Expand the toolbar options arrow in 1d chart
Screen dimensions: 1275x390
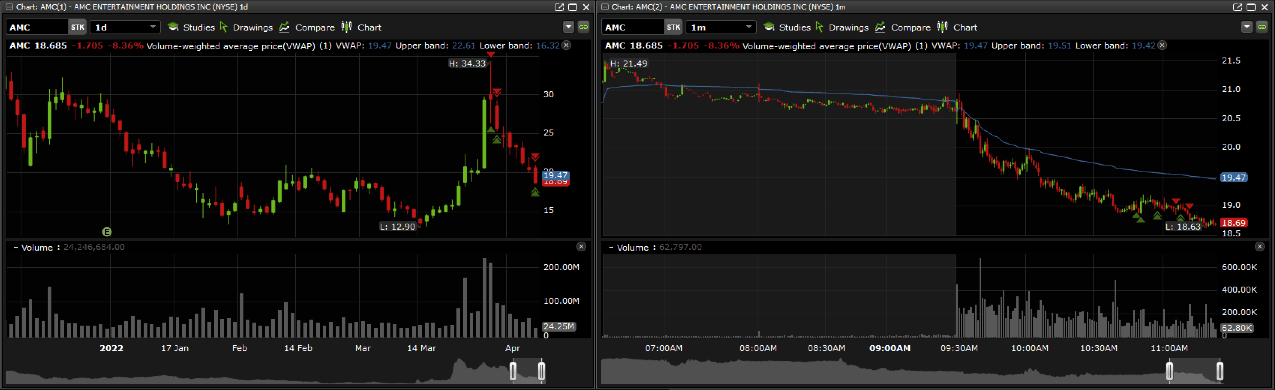pos(568,27)
